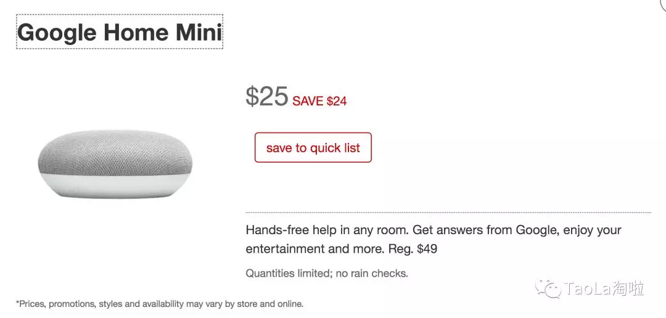The image size is (666, 318).
Task: Click the Hands-free help description line
Action: (433, 230)
